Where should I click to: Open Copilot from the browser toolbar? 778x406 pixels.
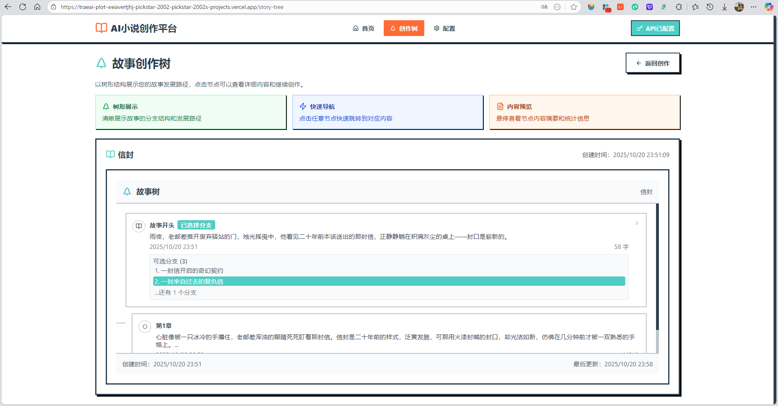coord(769,7)
